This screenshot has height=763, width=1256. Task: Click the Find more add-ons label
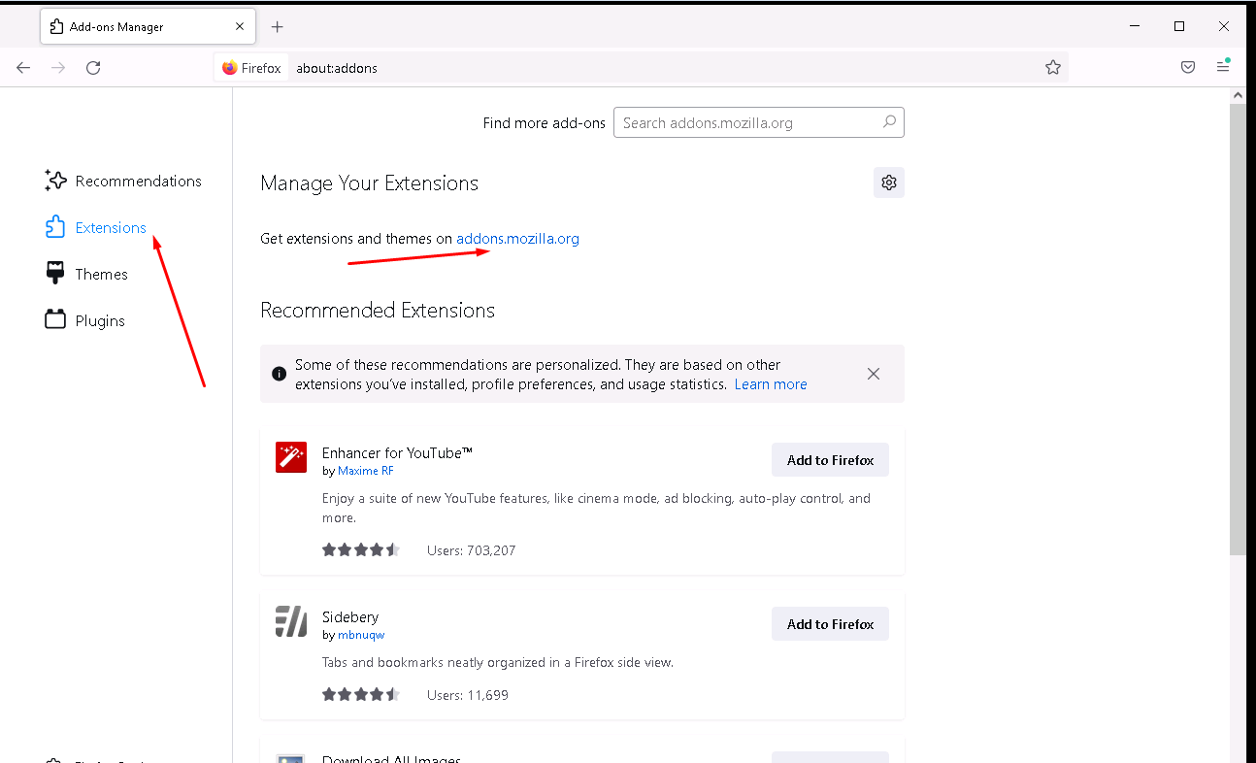coord(544,123)
